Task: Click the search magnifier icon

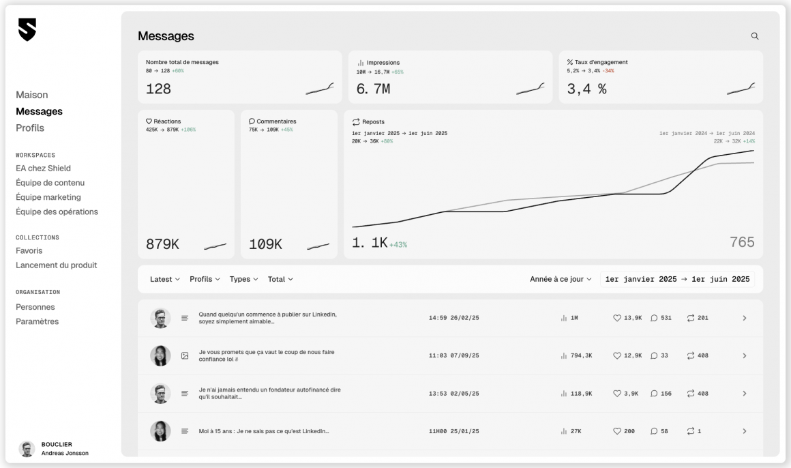Action: point(754,36)
